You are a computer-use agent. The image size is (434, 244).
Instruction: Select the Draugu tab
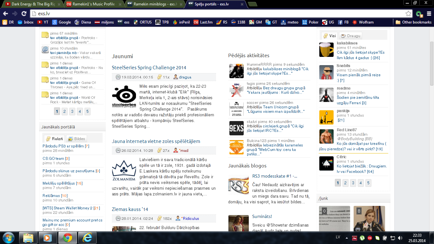350,36
